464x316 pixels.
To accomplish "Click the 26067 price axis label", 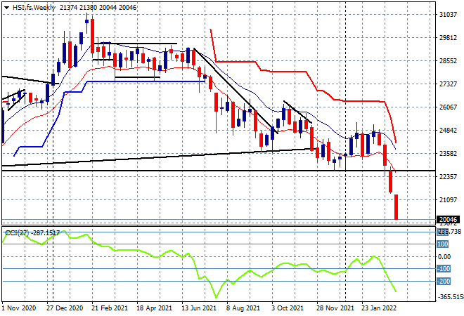I will (448, 107).
